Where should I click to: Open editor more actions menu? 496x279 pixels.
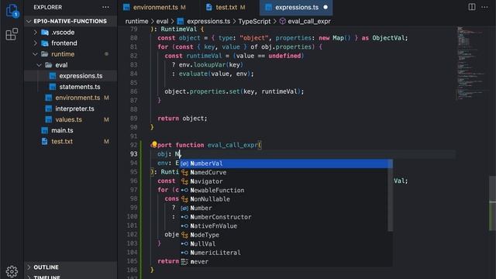tap(484, 7)
